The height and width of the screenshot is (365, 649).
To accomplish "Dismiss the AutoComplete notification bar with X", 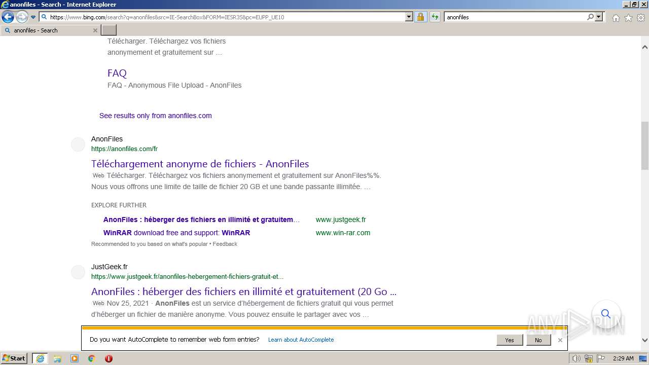I will (560, 340).
